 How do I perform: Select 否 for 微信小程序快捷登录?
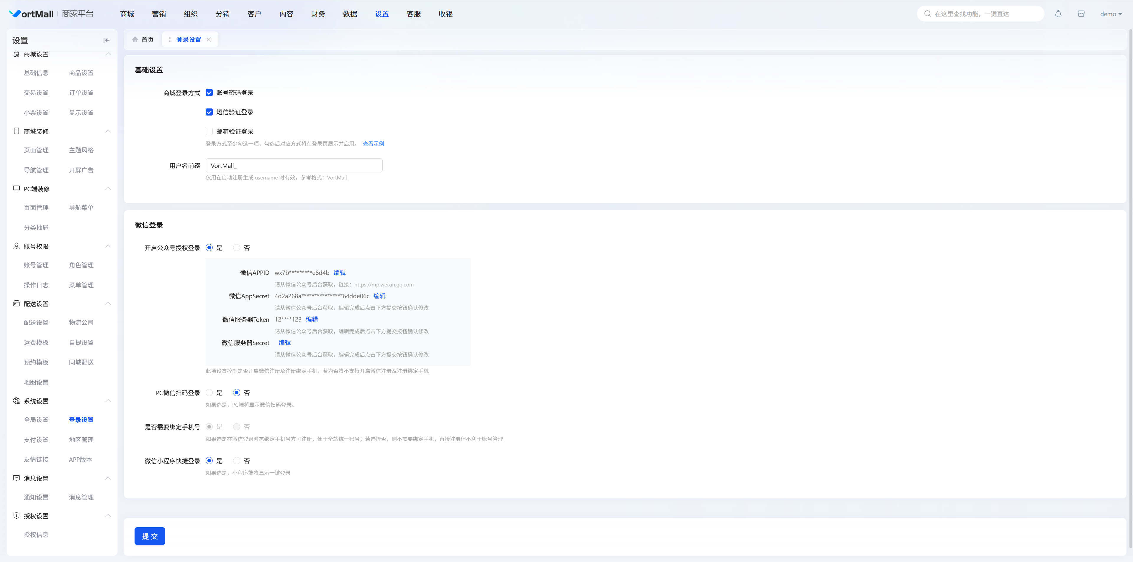(x=237, y=461)
